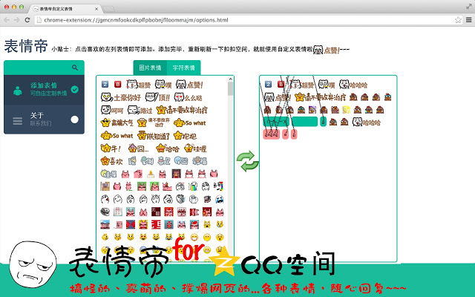Click the browser forward arrow
475x297 pixels.
click(x=17, y=20)
